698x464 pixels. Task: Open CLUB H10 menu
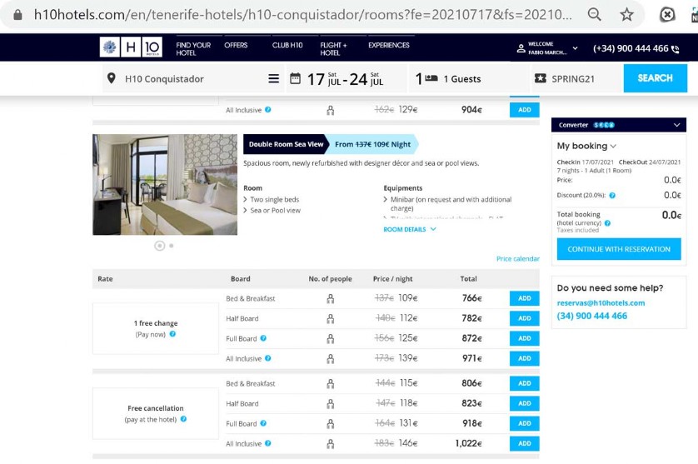[x=287, y=45]
